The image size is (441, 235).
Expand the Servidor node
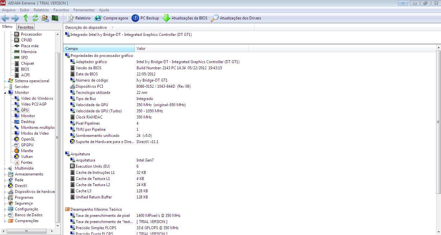5,87
